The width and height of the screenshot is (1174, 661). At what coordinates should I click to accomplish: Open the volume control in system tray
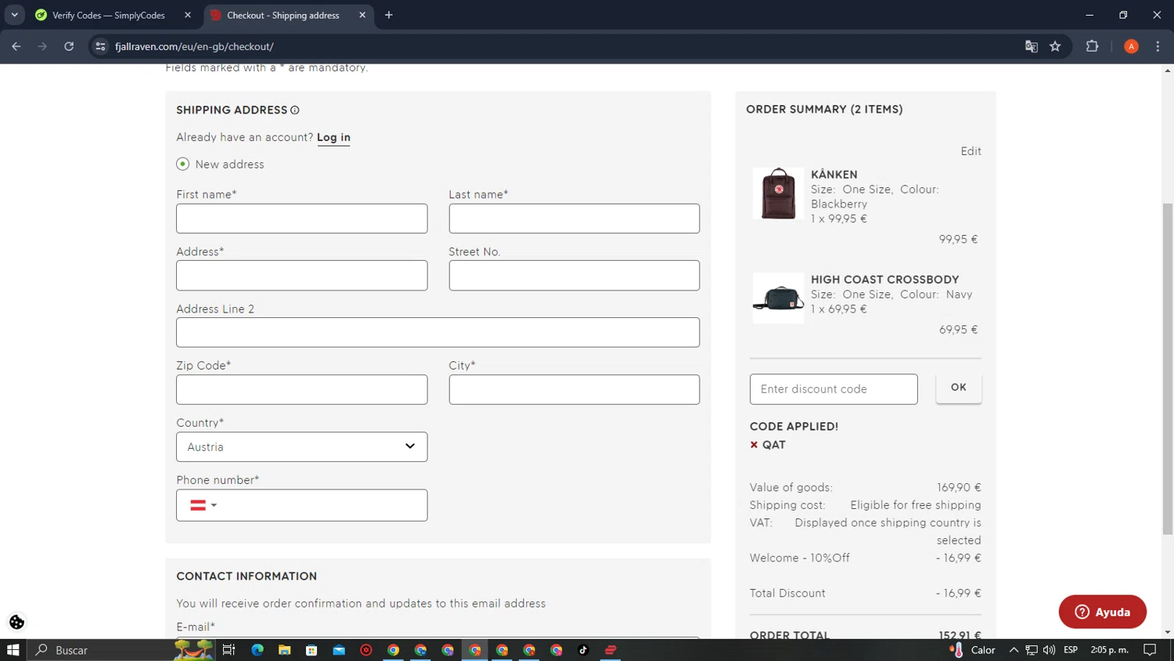pyautogui.click(x=1049, y=650)
